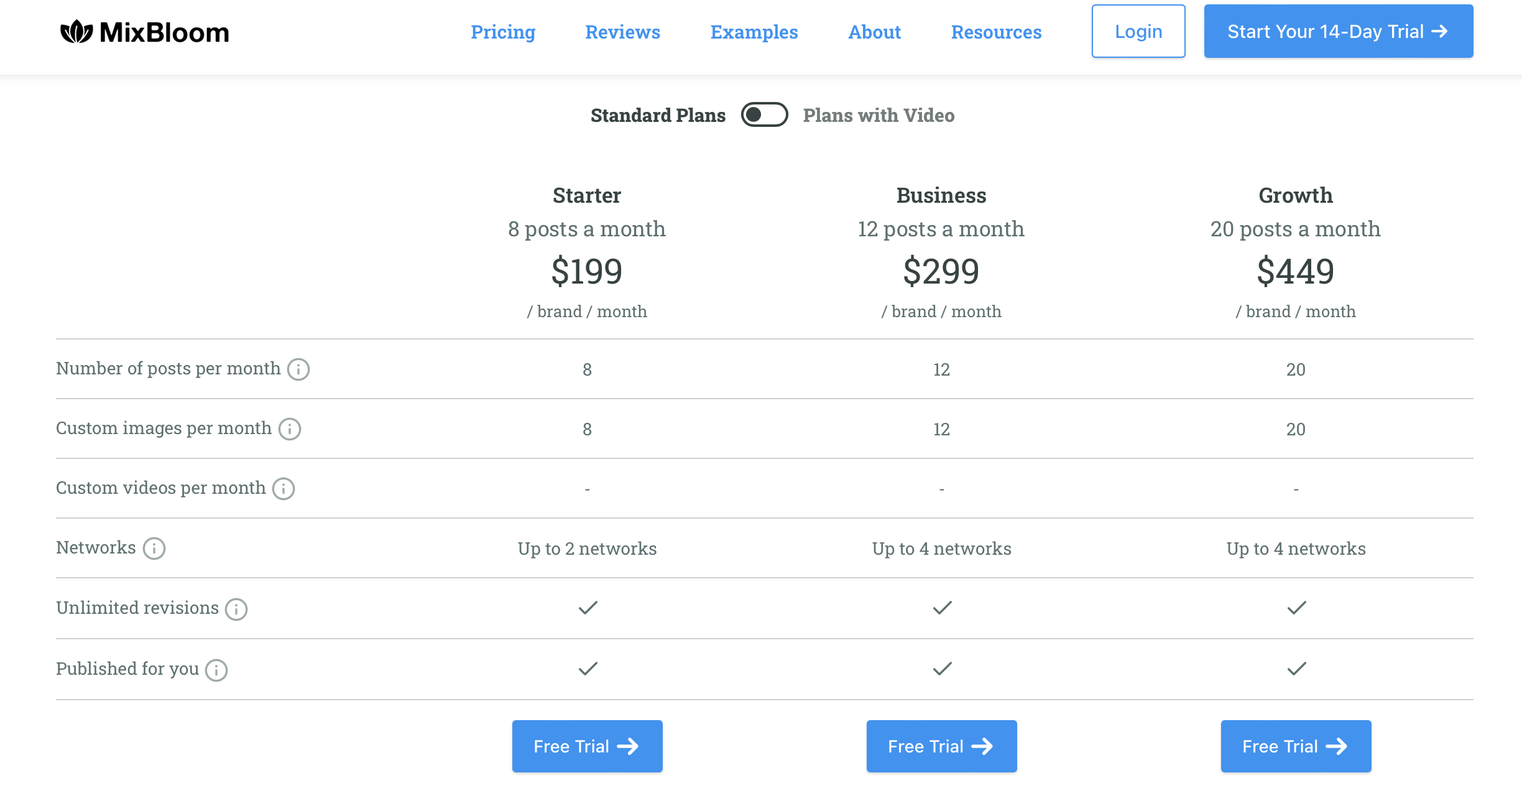1522x801 pixels.
Task: Click '12 posts a month' subtitle
Action: pos(941,229)
